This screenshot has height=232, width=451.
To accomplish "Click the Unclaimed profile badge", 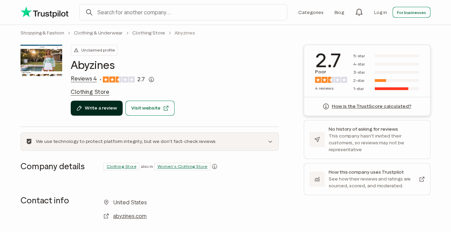I will click(x=94, y=50).
